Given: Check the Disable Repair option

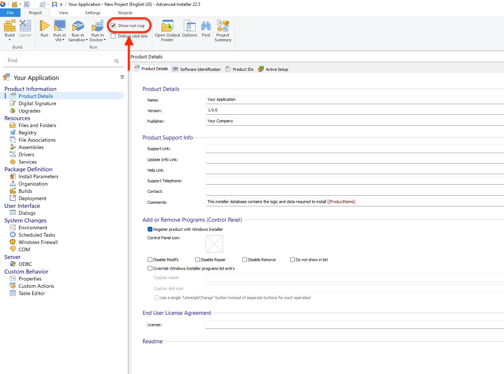Looking at the screenshot, I should click(197, 260).
